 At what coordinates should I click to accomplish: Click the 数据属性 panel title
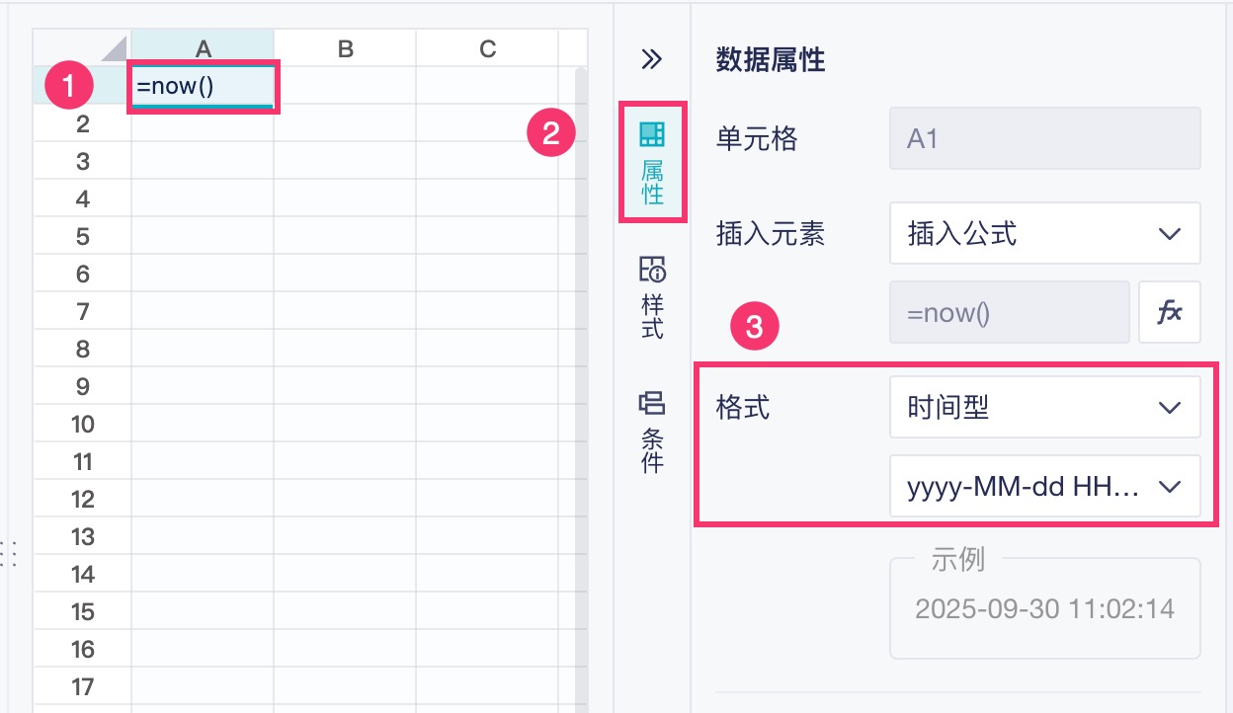(771, 61)
